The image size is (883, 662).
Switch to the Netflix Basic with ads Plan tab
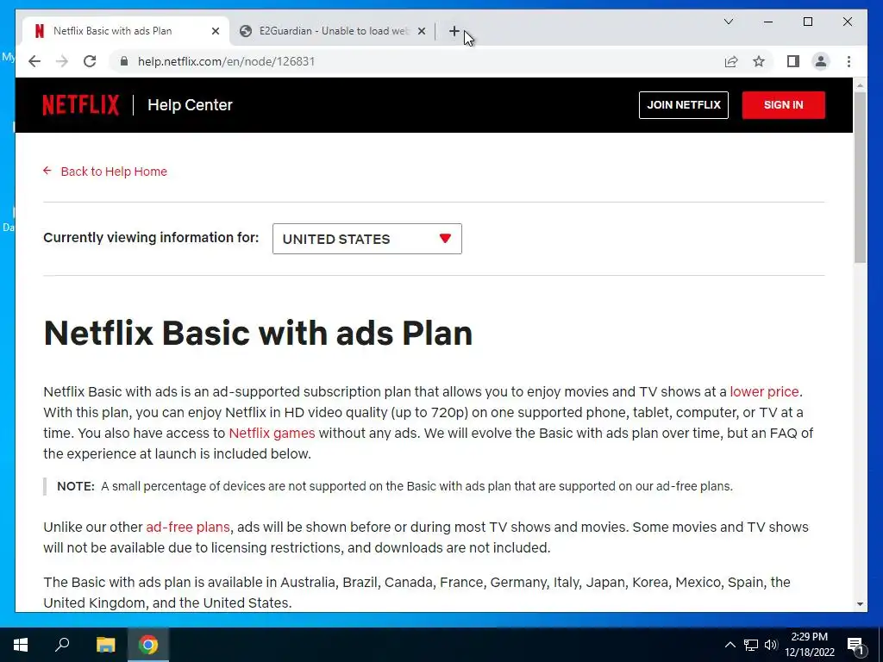[126, 31]
